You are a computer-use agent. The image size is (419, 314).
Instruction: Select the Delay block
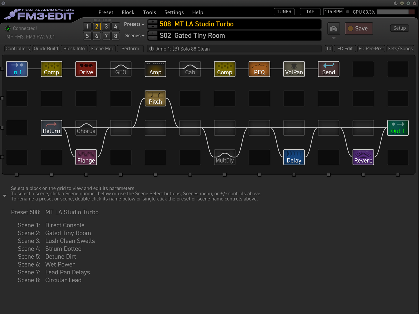coord(294,157)
